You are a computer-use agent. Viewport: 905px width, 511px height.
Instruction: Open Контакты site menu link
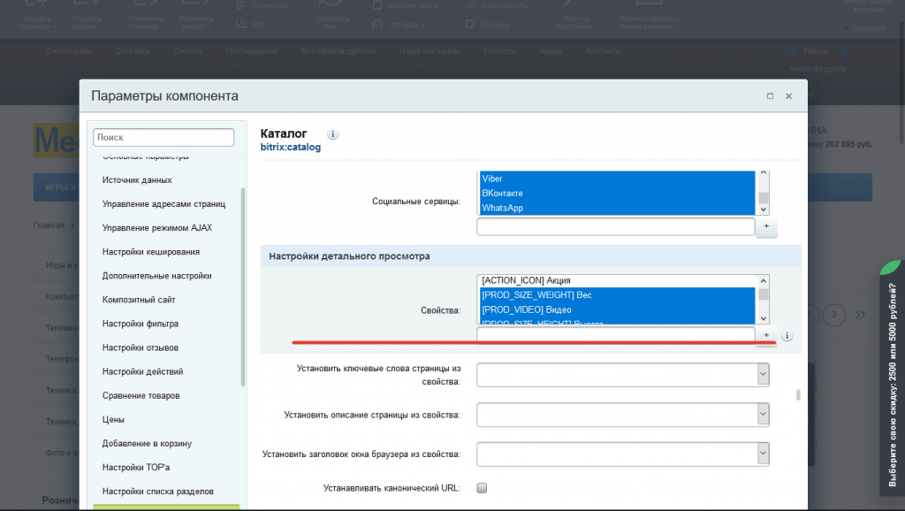pos(603,50)
